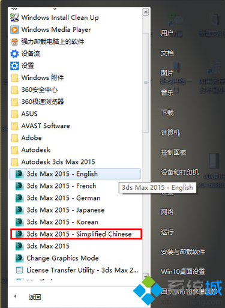225x308 pixels.
Task: Click the 3ds Max 2015 - Japanese icon
Action: (x=20, y=210)
